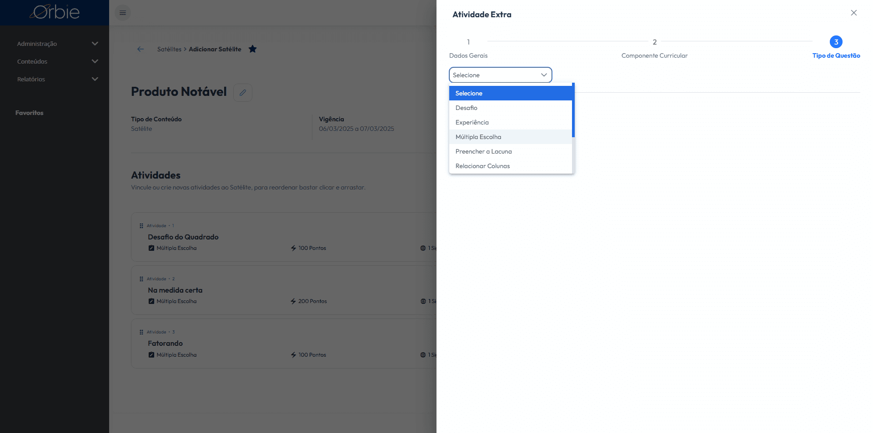Open the Na medida certa activity

(x=175, y=290)
